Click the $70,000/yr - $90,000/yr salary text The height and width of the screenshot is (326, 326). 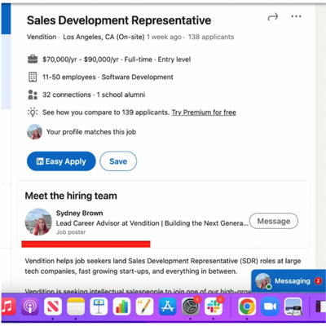81,59
